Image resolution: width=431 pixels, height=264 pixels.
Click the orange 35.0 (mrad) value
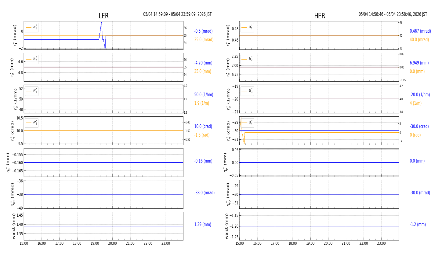tap(204, 40)
